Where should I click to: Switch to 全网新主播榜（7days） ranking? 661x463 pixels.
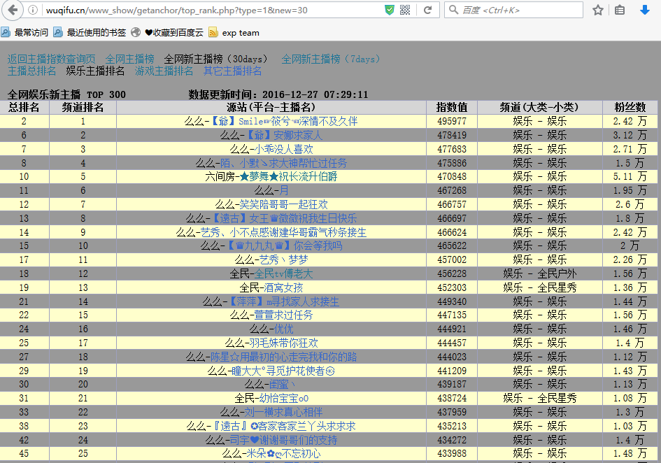tap(331, 59)
